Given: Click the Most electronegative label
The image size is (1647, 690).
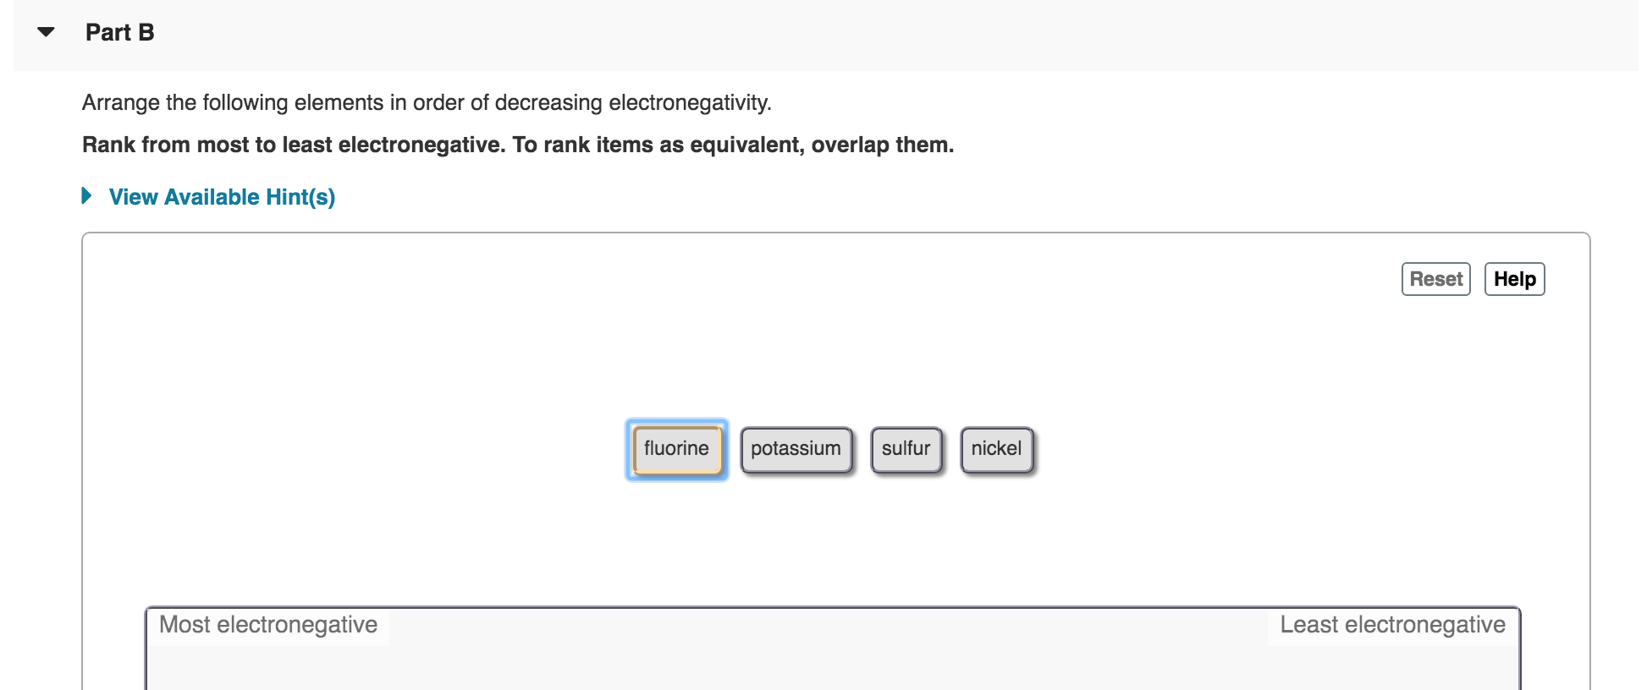Looking at the screenshot, I should [x=268, y=625].
